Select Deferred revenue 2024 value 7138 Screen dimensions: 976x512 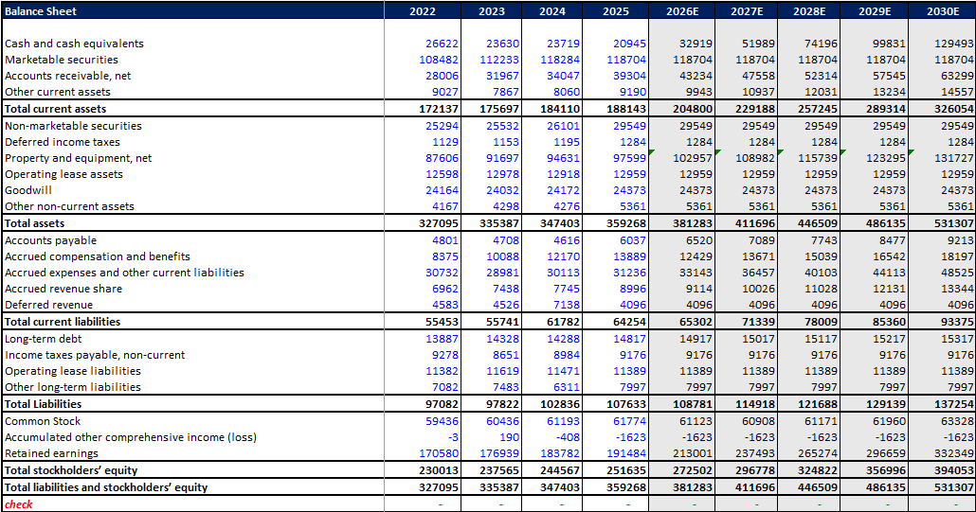[566, 305]
